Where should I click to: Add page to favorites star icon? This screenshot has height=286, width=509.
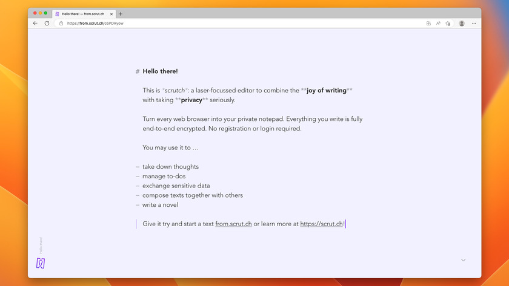click(x=448, y=24)
